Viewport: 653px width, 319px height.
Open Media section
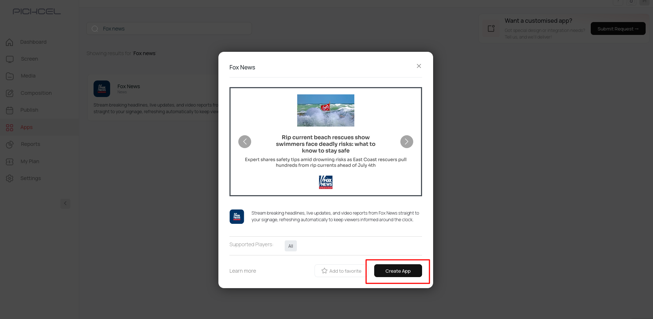pyautogui.click(x=28, y=76)
